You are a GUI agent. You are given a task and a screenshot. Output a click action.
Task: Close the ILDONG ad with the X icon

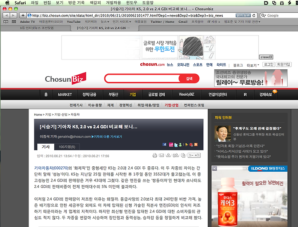(214, 168)
